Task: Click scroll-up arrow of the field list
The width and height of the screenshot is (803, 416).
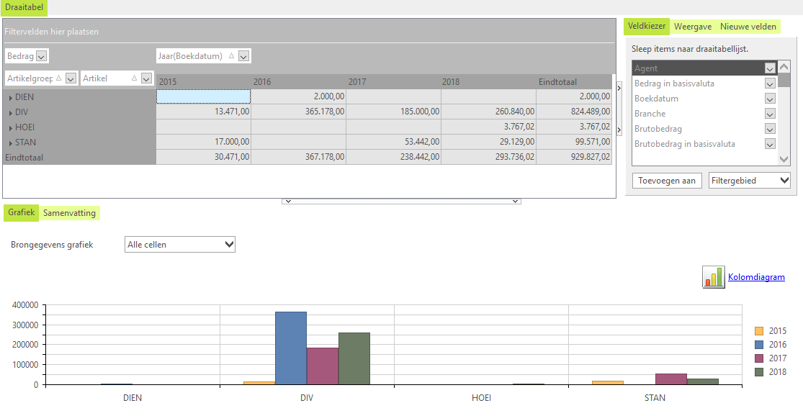Action: pos(784,67)
